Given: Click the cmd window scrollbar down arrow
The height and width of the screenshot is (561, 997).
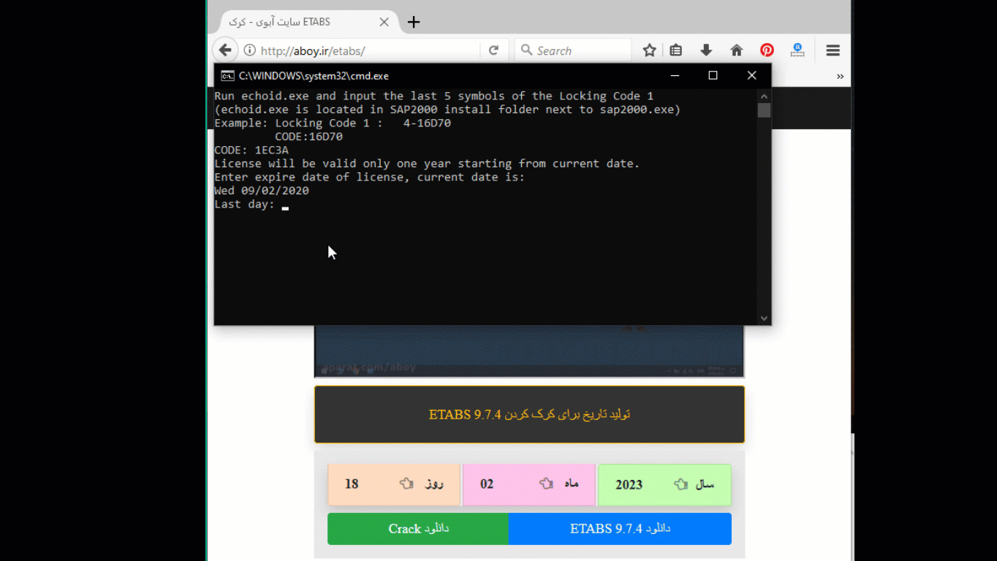Looking at the screenshot, I should (x=764, y=318).
